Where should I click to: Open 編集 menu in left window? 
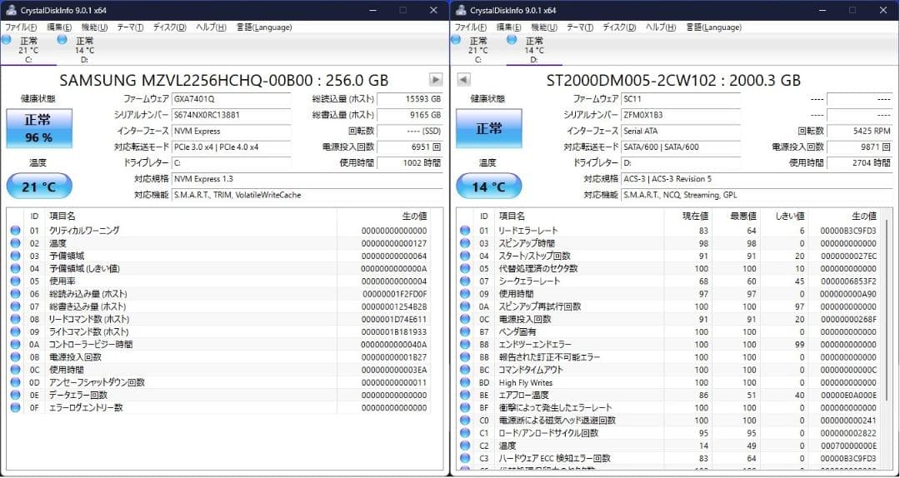click(59, 27)
